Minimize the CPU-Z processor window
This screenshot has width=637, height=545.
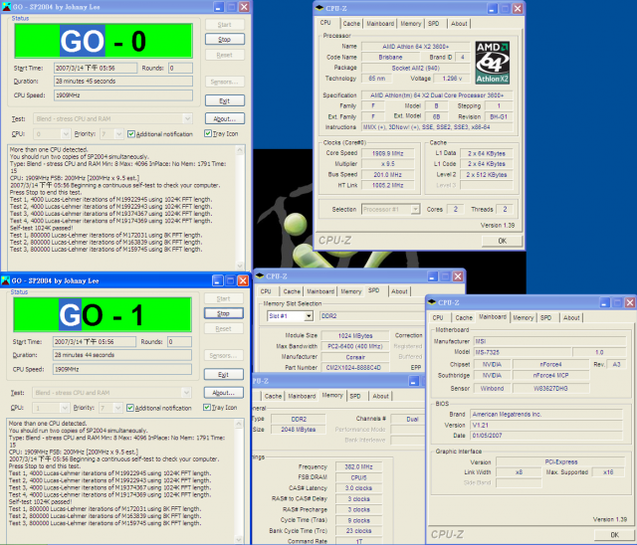pos(492,9)
